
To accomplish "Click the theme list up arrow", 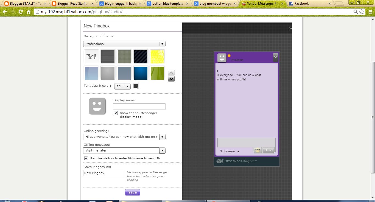I will (x=171, y=73).
